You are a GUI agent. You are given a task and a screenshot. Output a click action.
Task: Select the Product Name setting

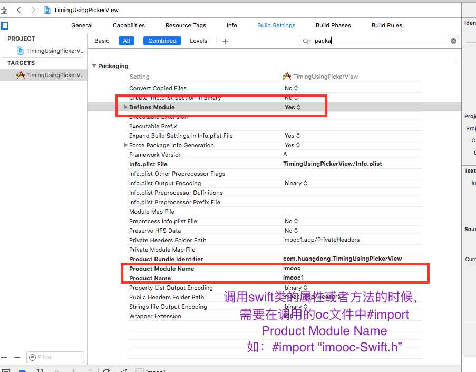[150, 278]
